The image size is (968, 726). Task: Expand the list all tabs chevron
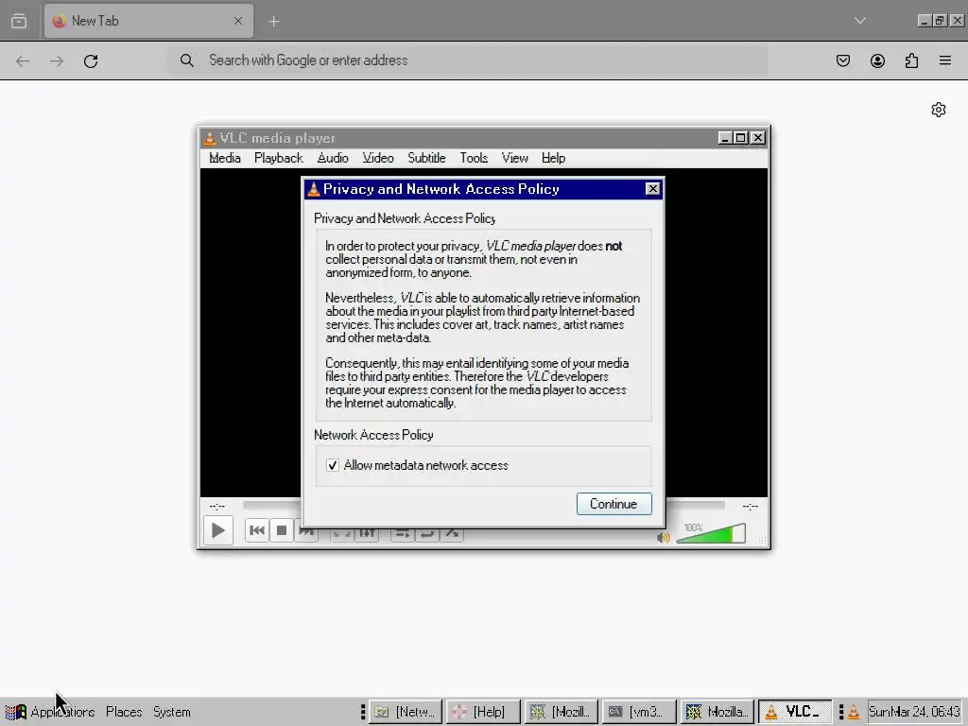point(860,21)
